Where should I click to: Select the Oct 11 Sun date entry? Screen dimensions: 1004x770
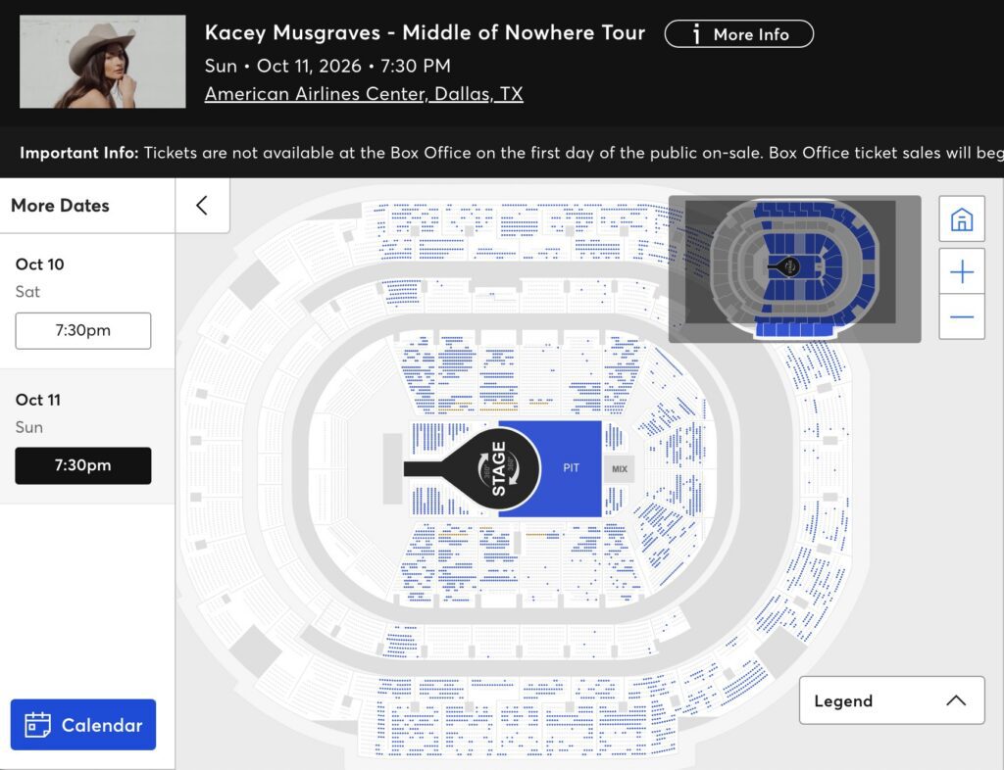coord(38,413)
